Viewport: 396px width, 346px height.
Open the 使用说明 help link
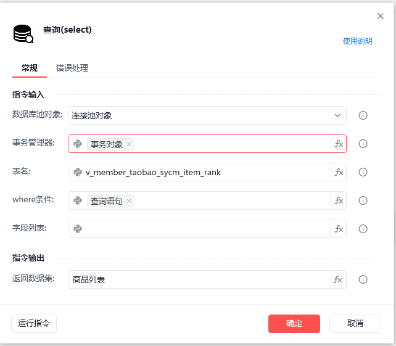(x=357, y=41)
